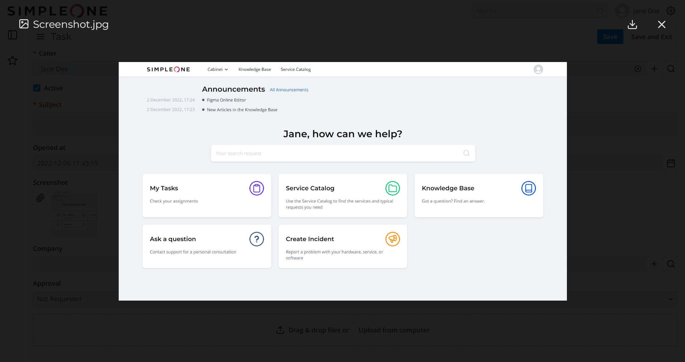Click the Screenshot field thumbnail
This screenshot has height=362, width=685.
pyautogui.click(x=74, y=213)
